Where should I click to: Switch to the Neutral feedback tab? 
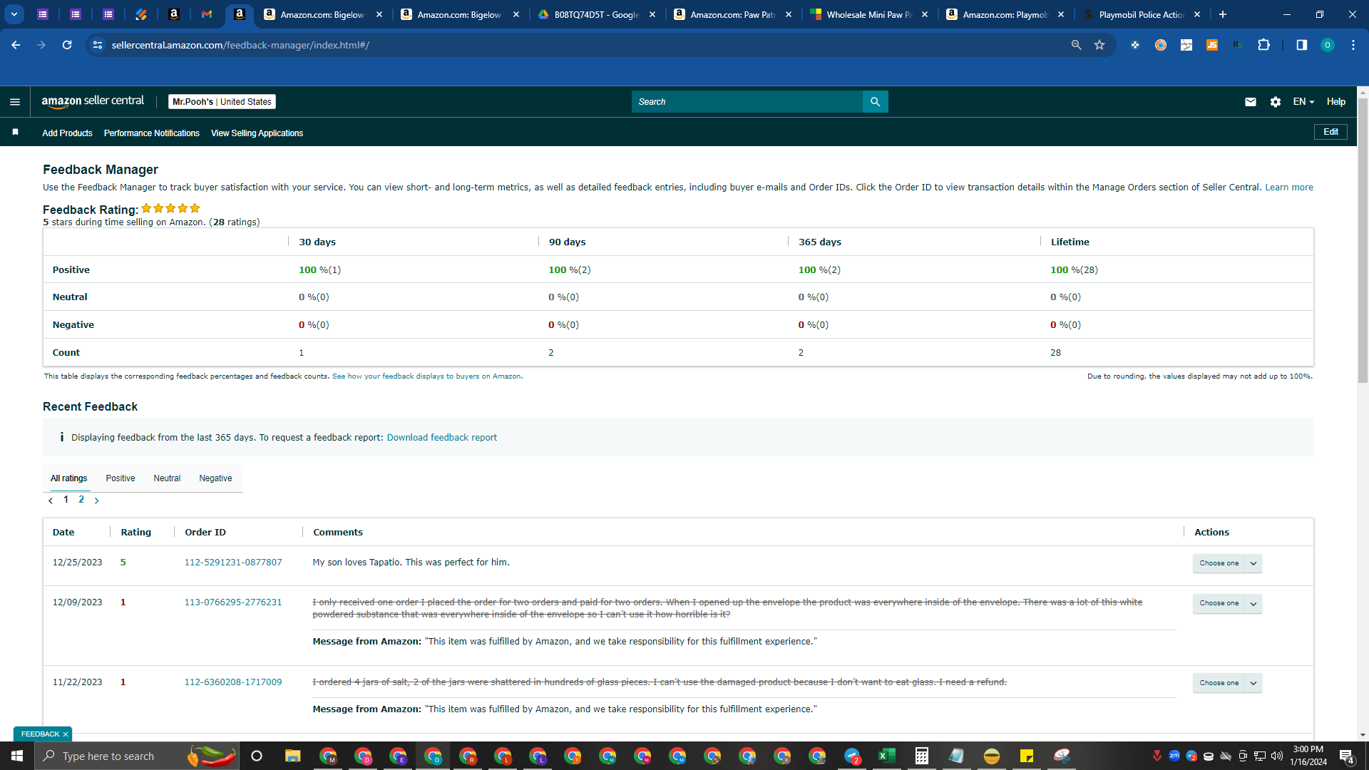(167, 478)
